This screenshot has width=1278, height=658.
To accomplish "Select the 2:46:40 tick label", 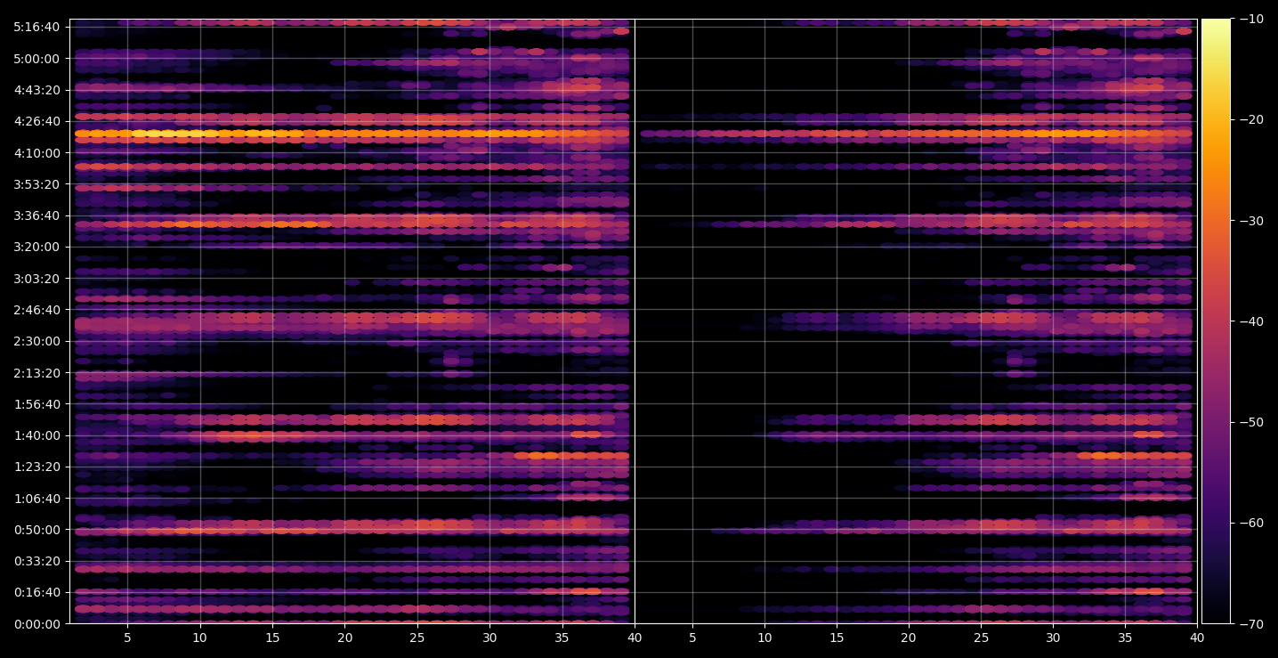I will coord(36,310).
